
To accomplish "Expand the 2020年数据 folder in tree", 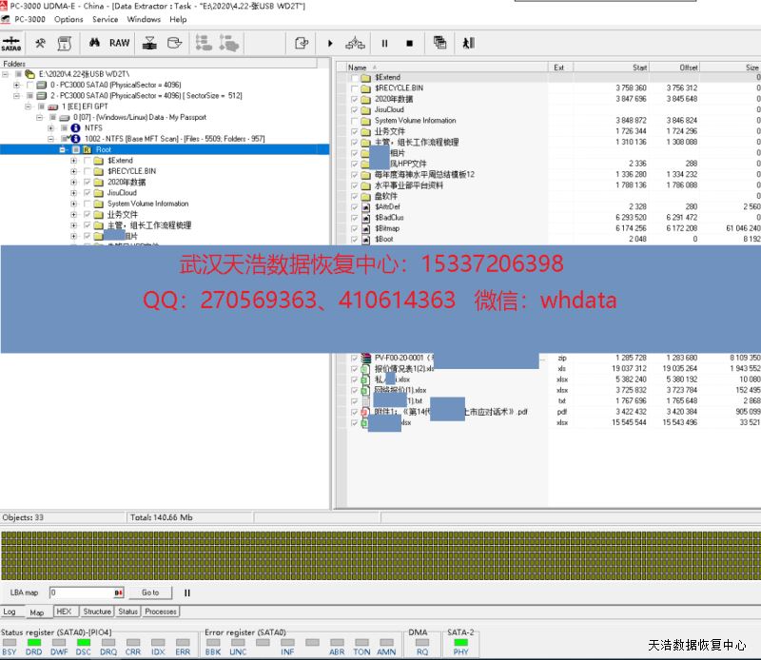I will tap(74, 183).
